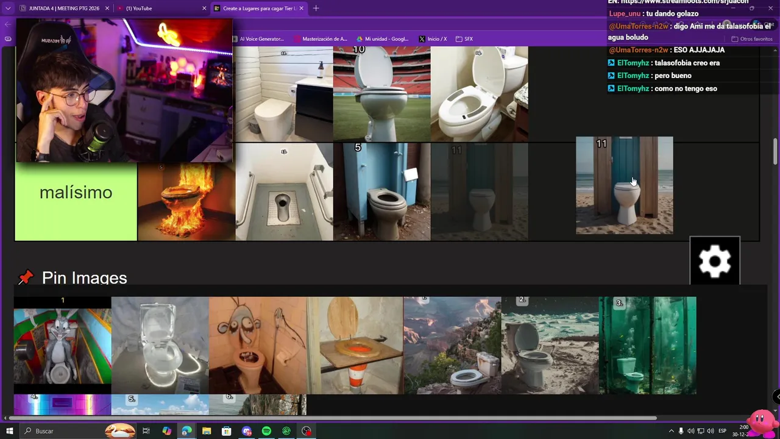The image size is (780, 439).
Task: Click chat message 'como no tengo eso'
Action: click(x=686, y=88)
